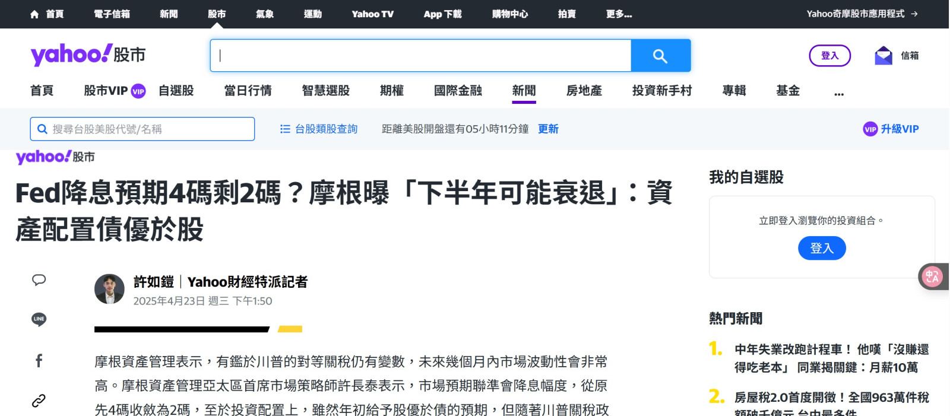Focus the 搜尋台股美股代號/名稱 field
This screenshot has width=950, height=416.
[142, 129]
